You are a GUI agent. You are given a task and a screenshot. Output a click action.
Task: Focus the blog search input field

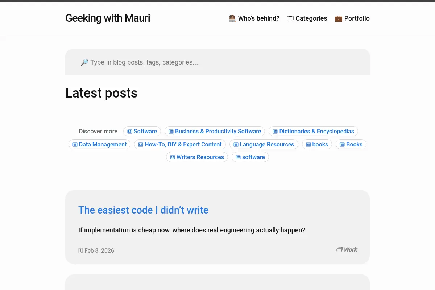(x=217, y=62)
